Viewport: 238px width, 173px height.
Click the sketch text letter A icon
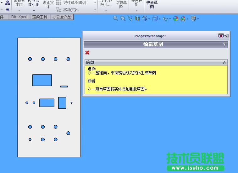pyautogui.click(x=8, y=2)
